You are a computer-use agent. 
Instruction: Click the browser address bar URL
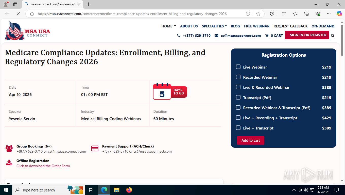pos(132,14)
